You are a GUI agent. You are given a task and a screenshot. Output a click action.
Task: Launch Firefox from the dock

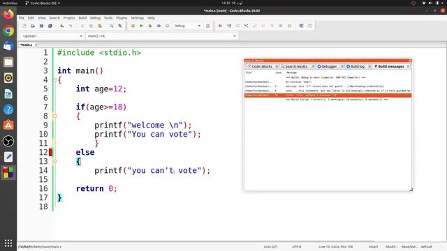pyautogui.click(x=8, y=14)
